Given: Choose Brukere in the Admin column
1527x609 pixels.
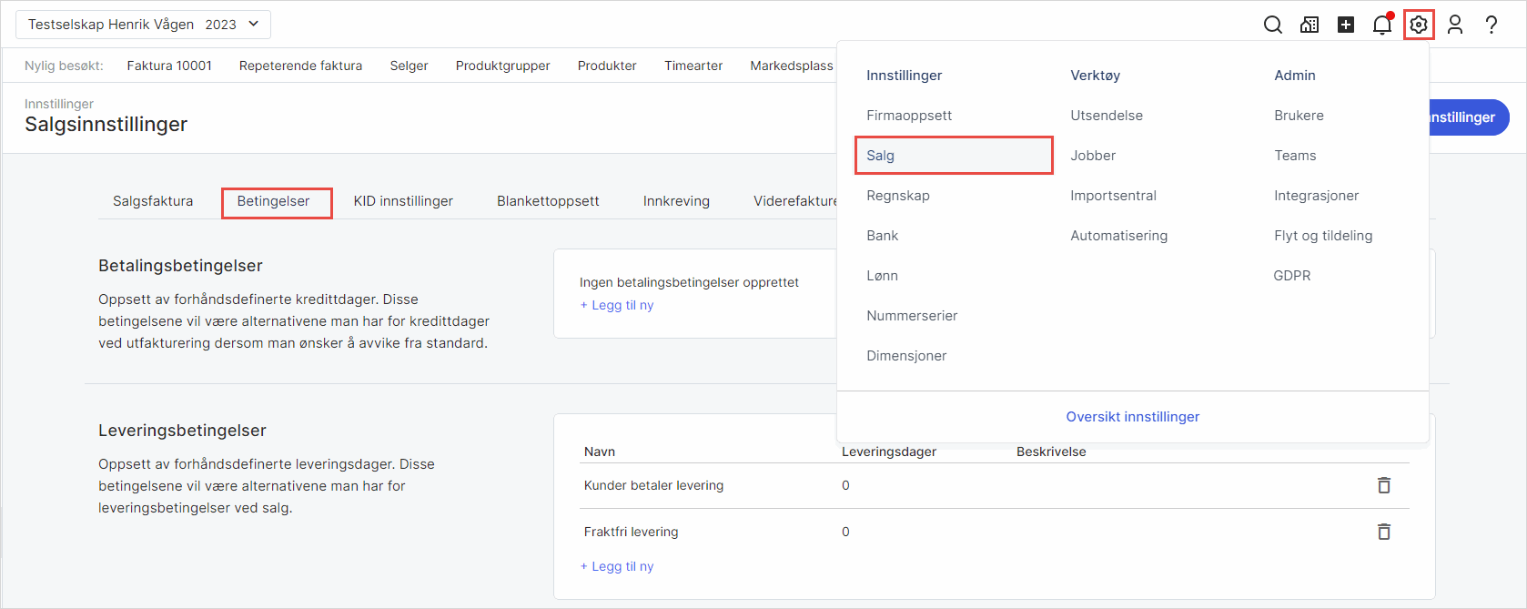Looking at the screenshot, I should [1299, 116].
